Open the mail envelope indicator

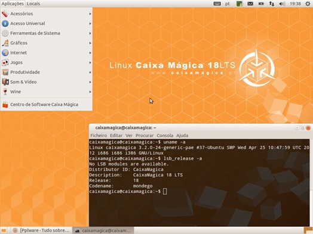pyautogui.click(x=250, y=4)
